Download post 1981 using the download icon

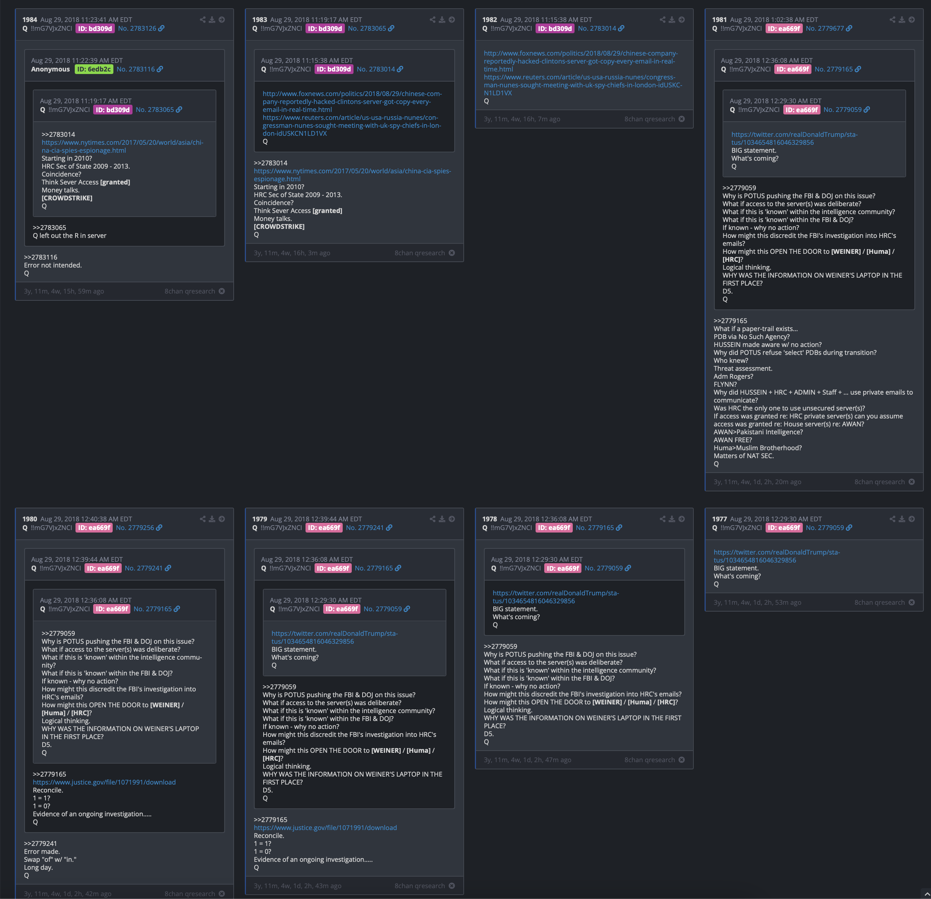(x=902, y=19)
